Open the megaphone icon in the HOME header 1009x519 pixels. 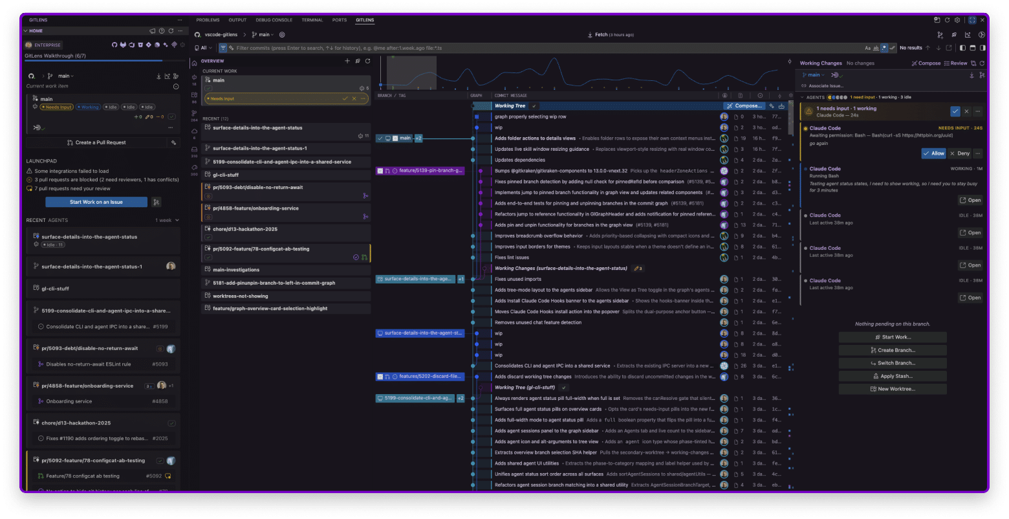152,30
